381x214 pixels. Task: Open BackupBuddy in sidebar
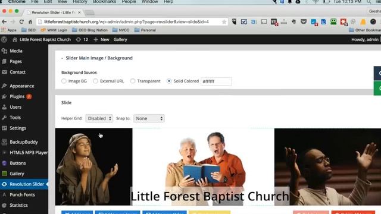(24, 142)
